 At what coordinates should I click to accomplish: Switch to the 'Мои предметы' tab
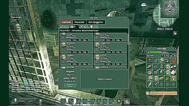pyautogui.click(x=96, y=22)
